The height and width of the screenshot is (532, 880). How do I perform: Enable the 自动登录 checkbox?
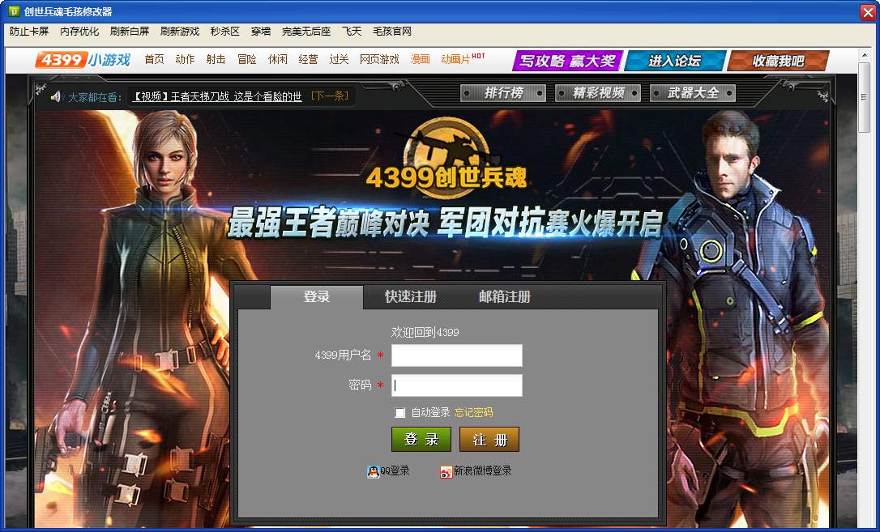tap(399, 413)
